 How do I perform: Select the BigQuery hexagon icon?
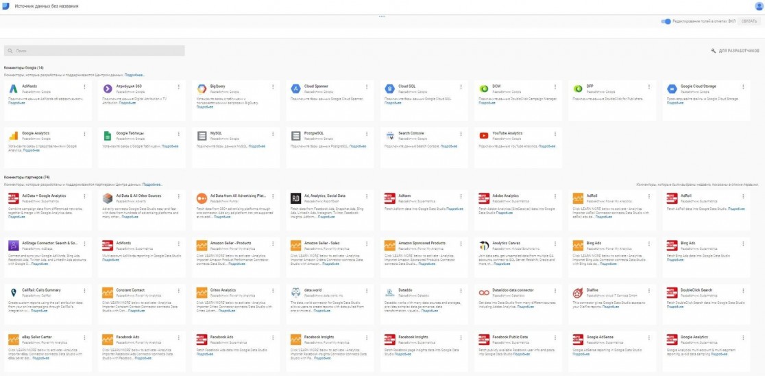coord(202,89)
